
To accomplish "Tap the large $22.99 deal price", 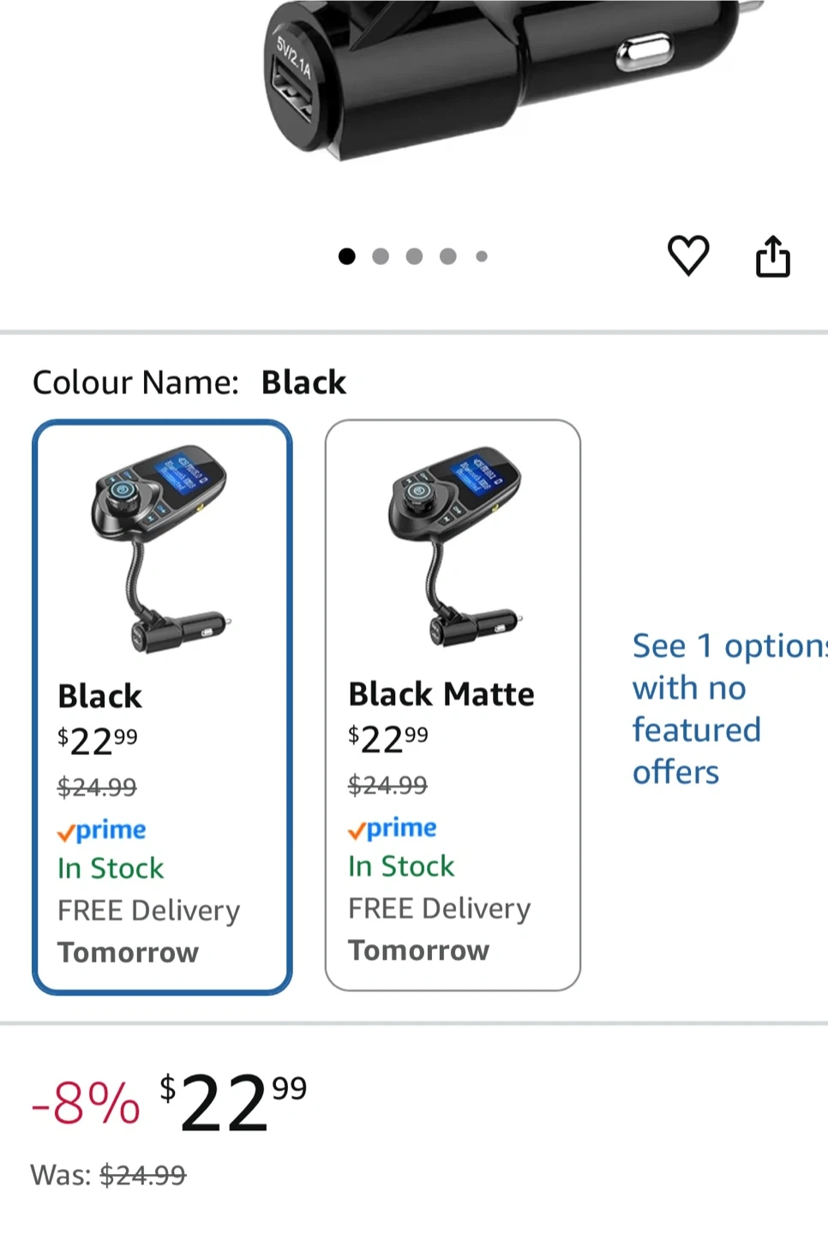I will (x=233, y=1103).
